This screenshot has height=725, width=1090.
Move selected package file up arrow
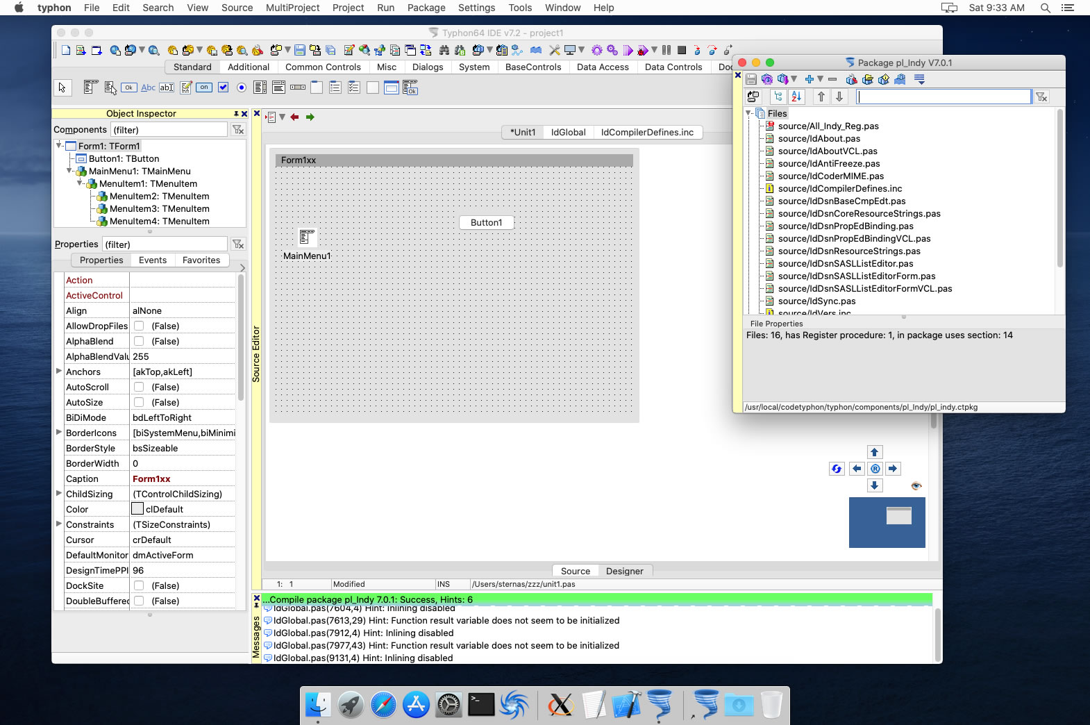tap(821, 97)
